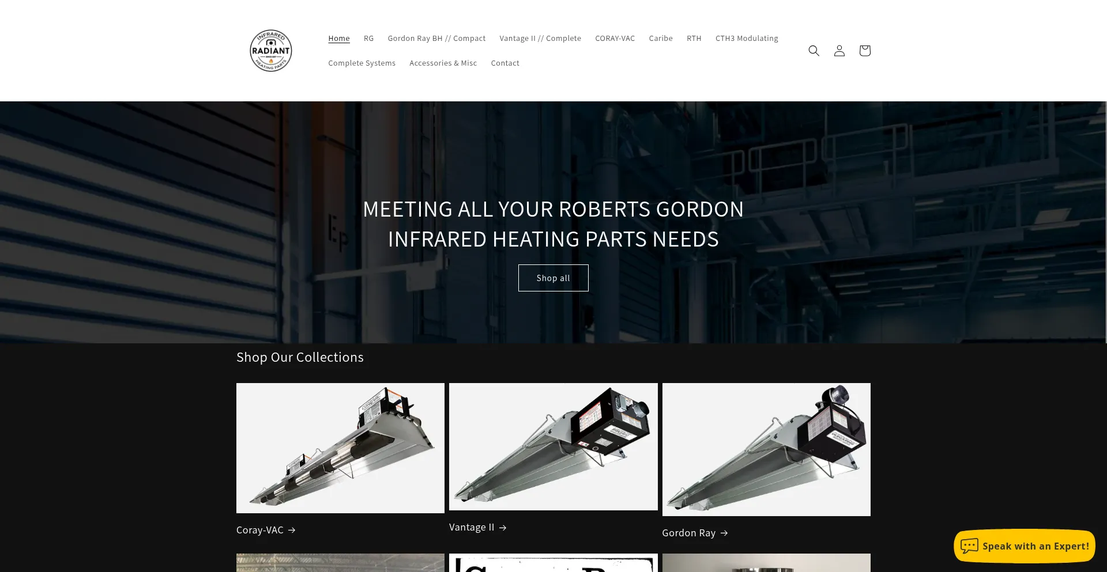Click the Radiant Infrared Heating Parts logo
This screenshot has width=1107, height=572.
point(271,51)
